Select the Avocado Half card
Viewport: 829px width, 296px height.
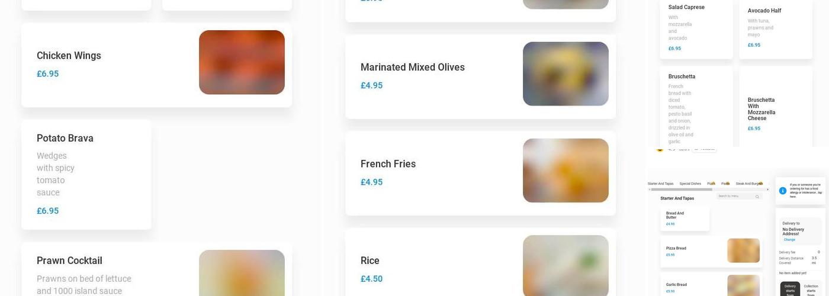pyautogui.click(x=775, y=28)
